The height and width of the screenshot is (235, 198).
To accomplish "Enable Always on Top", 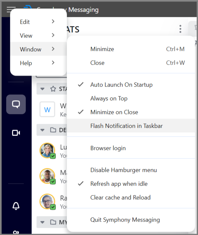I will [131, 98].
